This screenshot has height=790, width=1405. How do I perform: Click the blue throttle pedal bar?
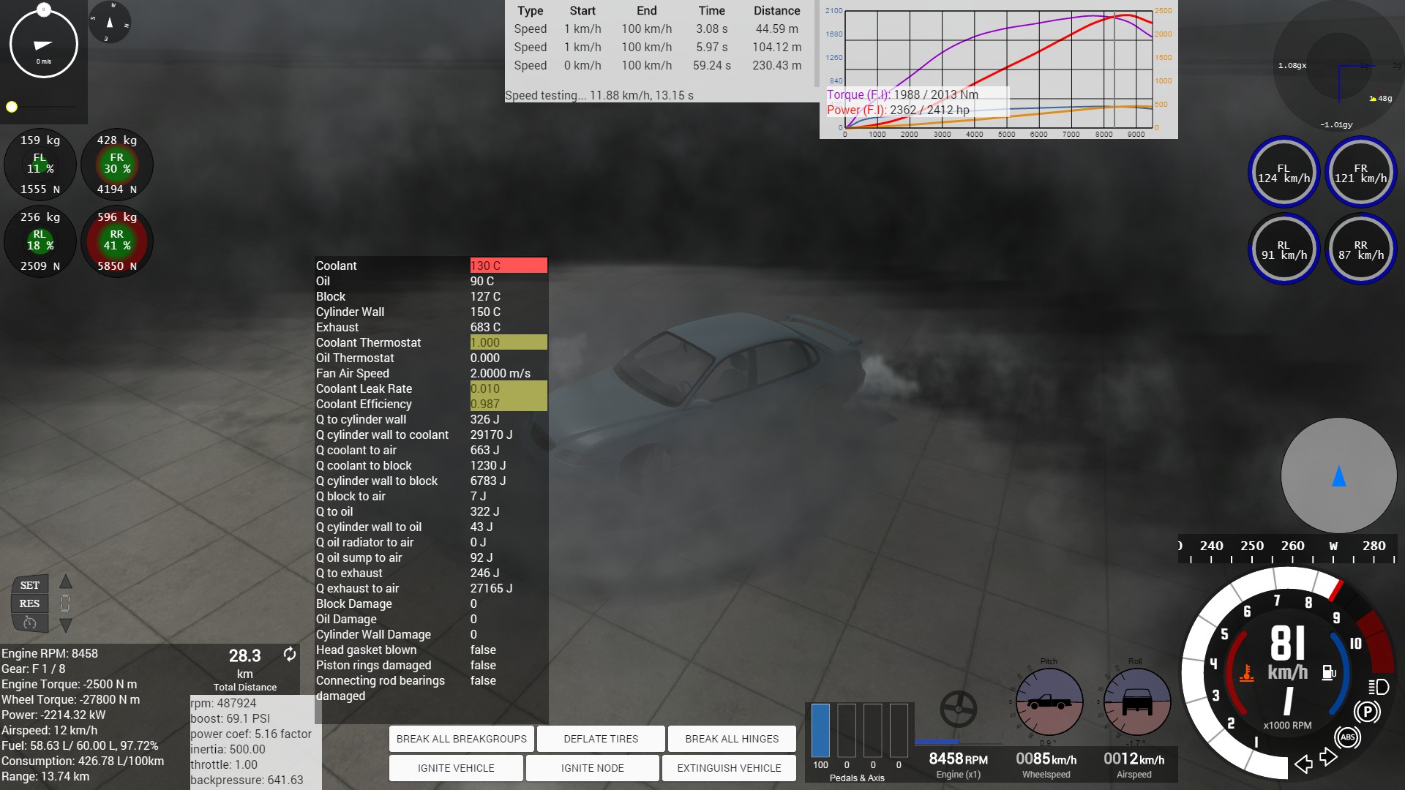tap(820, 730)
